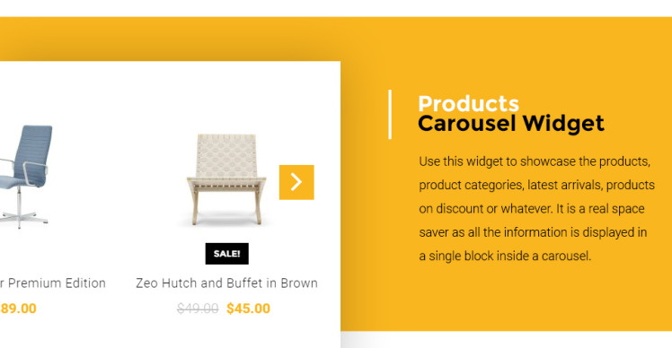The height and width of the screenshot is (348, 672).
Task: Click the orange 89.00 price
Action: click(x=19, y=309)
